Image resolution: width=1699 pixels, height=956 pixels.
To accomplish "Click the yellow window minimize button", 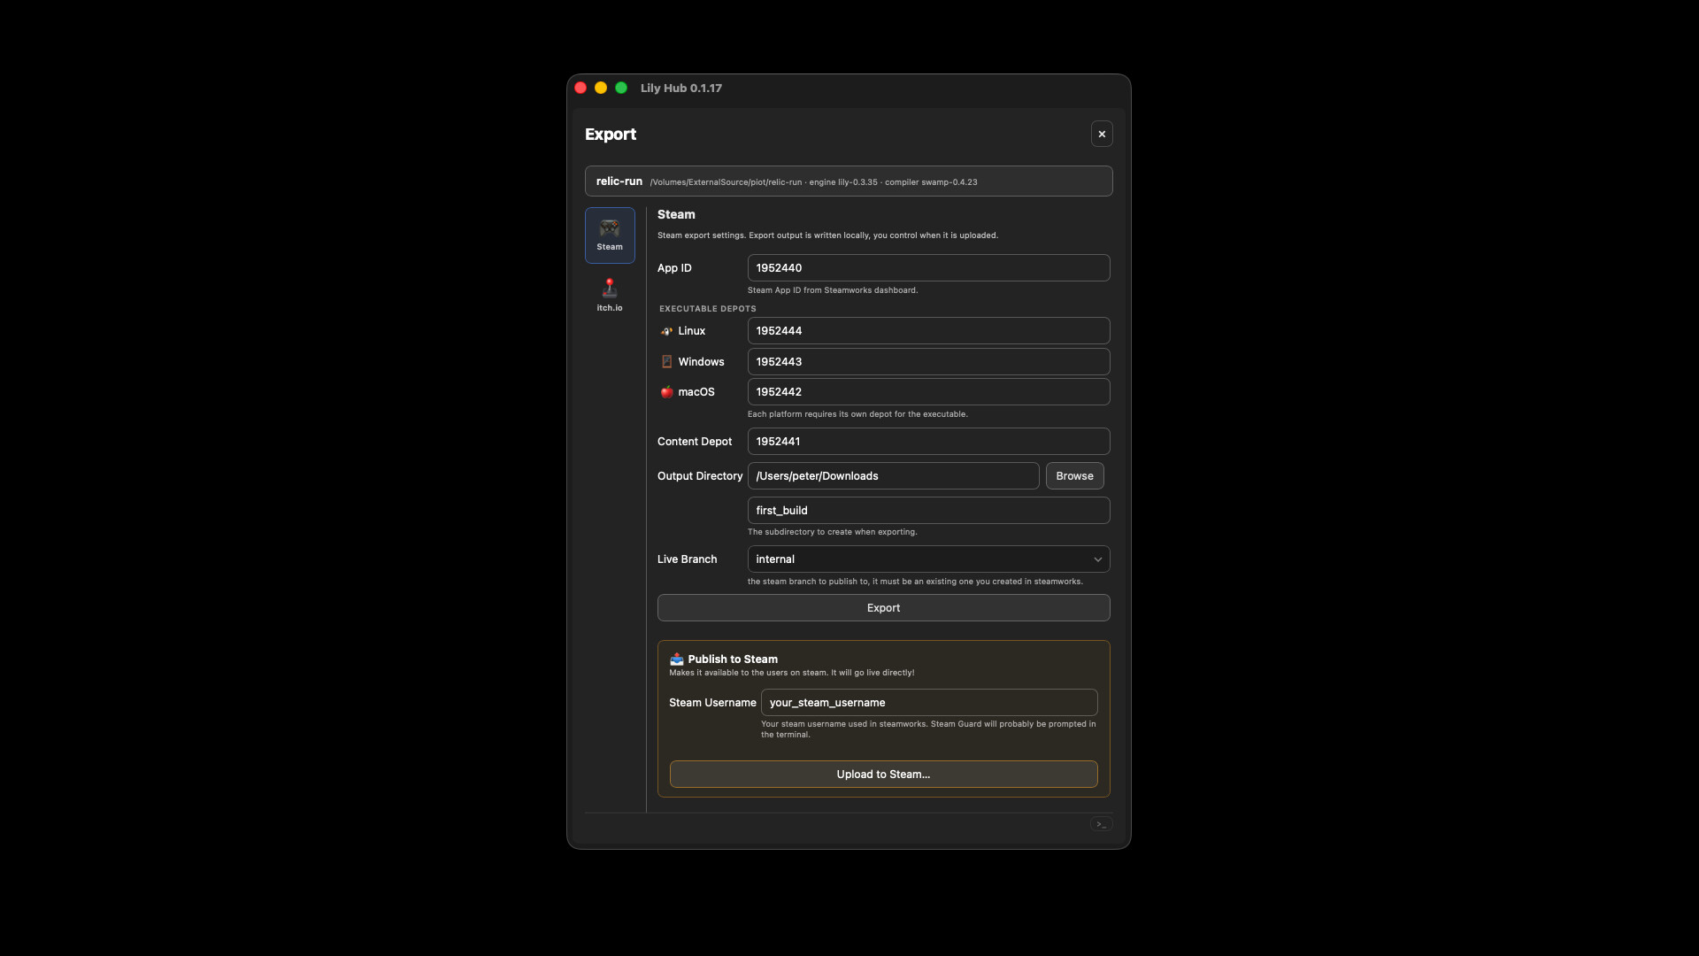I will coord(601,88).
